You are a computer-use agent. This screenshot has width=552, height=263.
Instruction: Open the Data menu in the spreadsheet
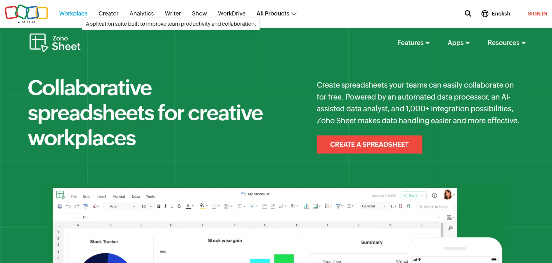136,196
